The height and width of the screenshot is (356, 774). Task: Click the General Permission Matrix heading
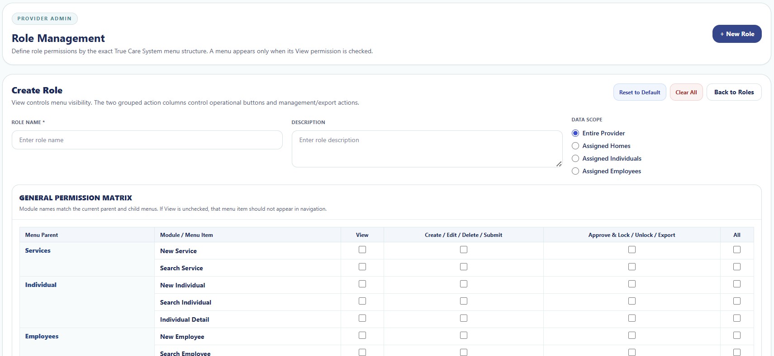[76, 198]
